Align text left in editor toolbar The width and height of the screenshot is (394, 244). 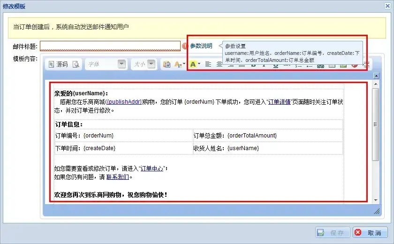208,64
